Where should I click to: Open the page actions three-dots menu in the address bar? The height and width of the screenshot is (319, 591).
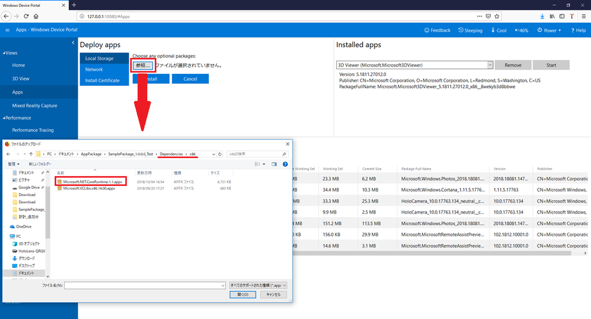coord(480,16)
